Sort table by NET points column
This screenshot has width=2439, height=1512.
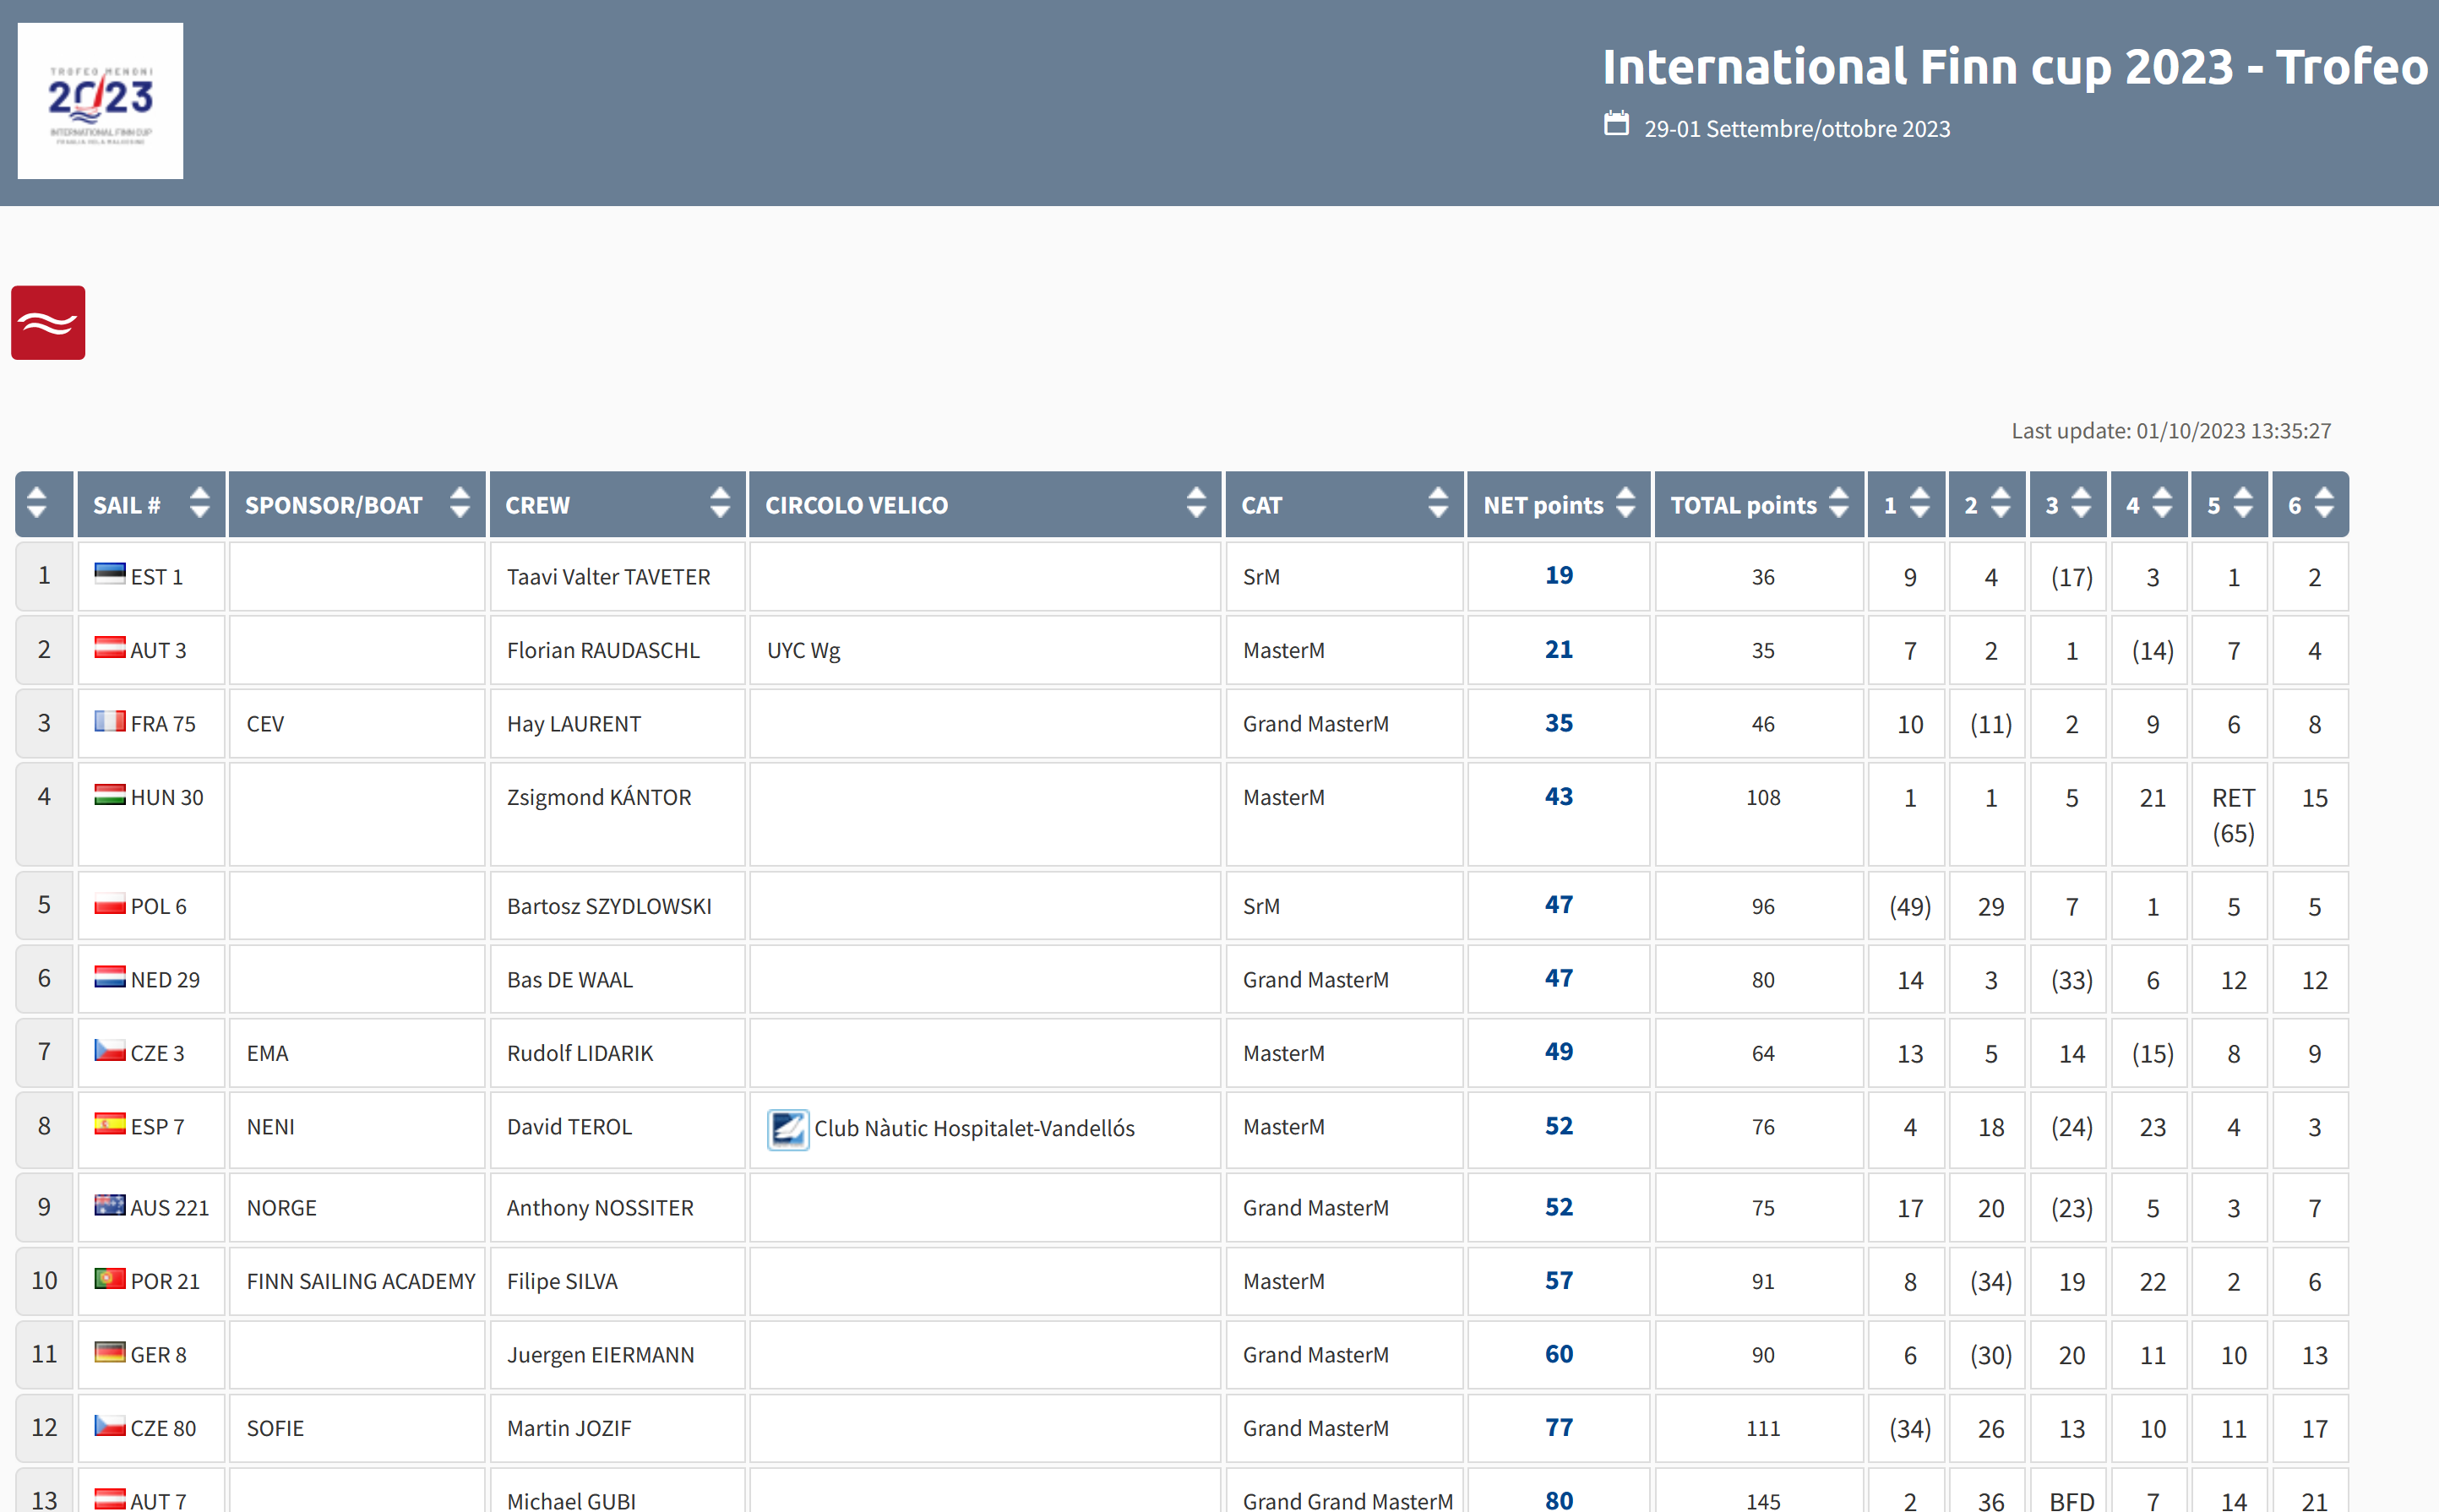tap(1626, 503)
